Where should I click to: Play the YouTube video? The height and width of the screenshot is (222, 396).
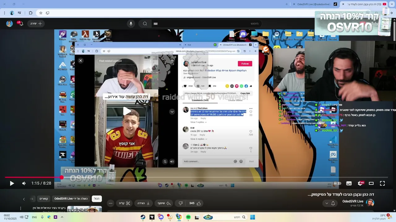(x=12, y=183)
